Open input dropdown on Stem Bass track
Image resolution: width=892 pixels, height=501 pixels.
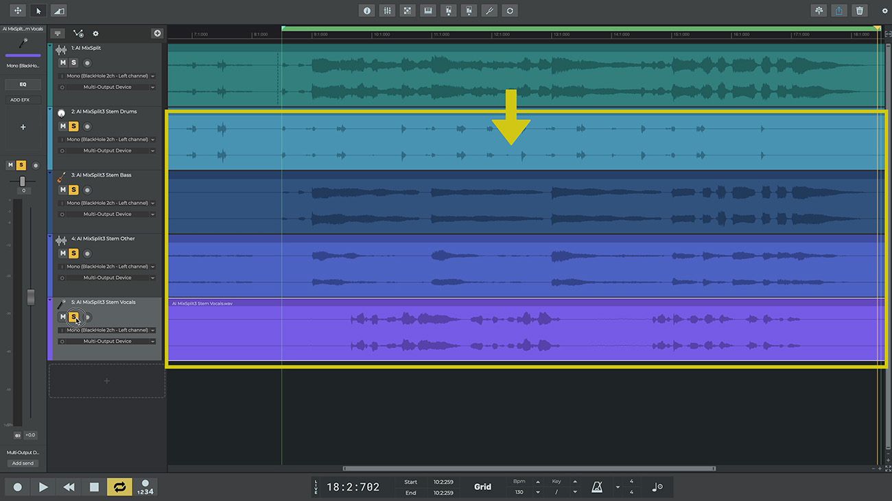click(108, 203)
